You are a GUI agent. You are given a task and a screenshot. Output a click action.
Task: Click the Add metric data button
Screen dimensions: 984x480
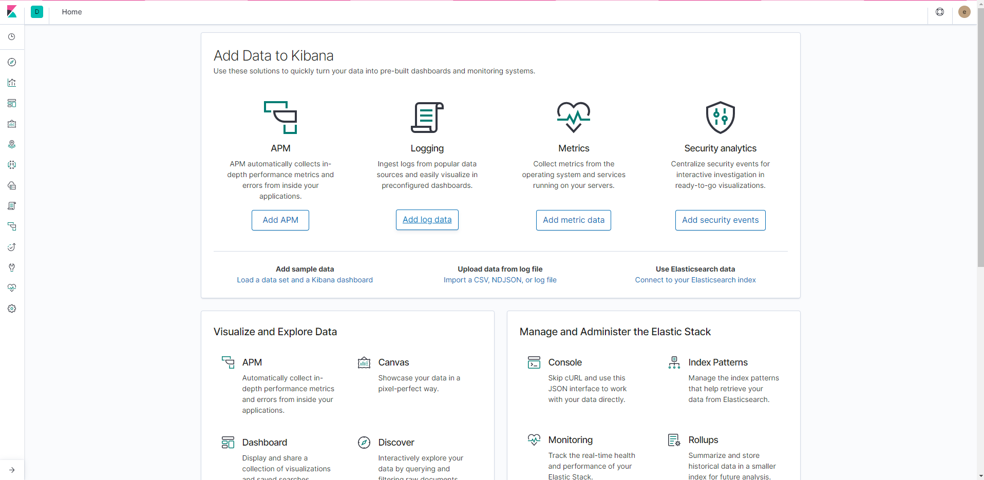(574, 220)
